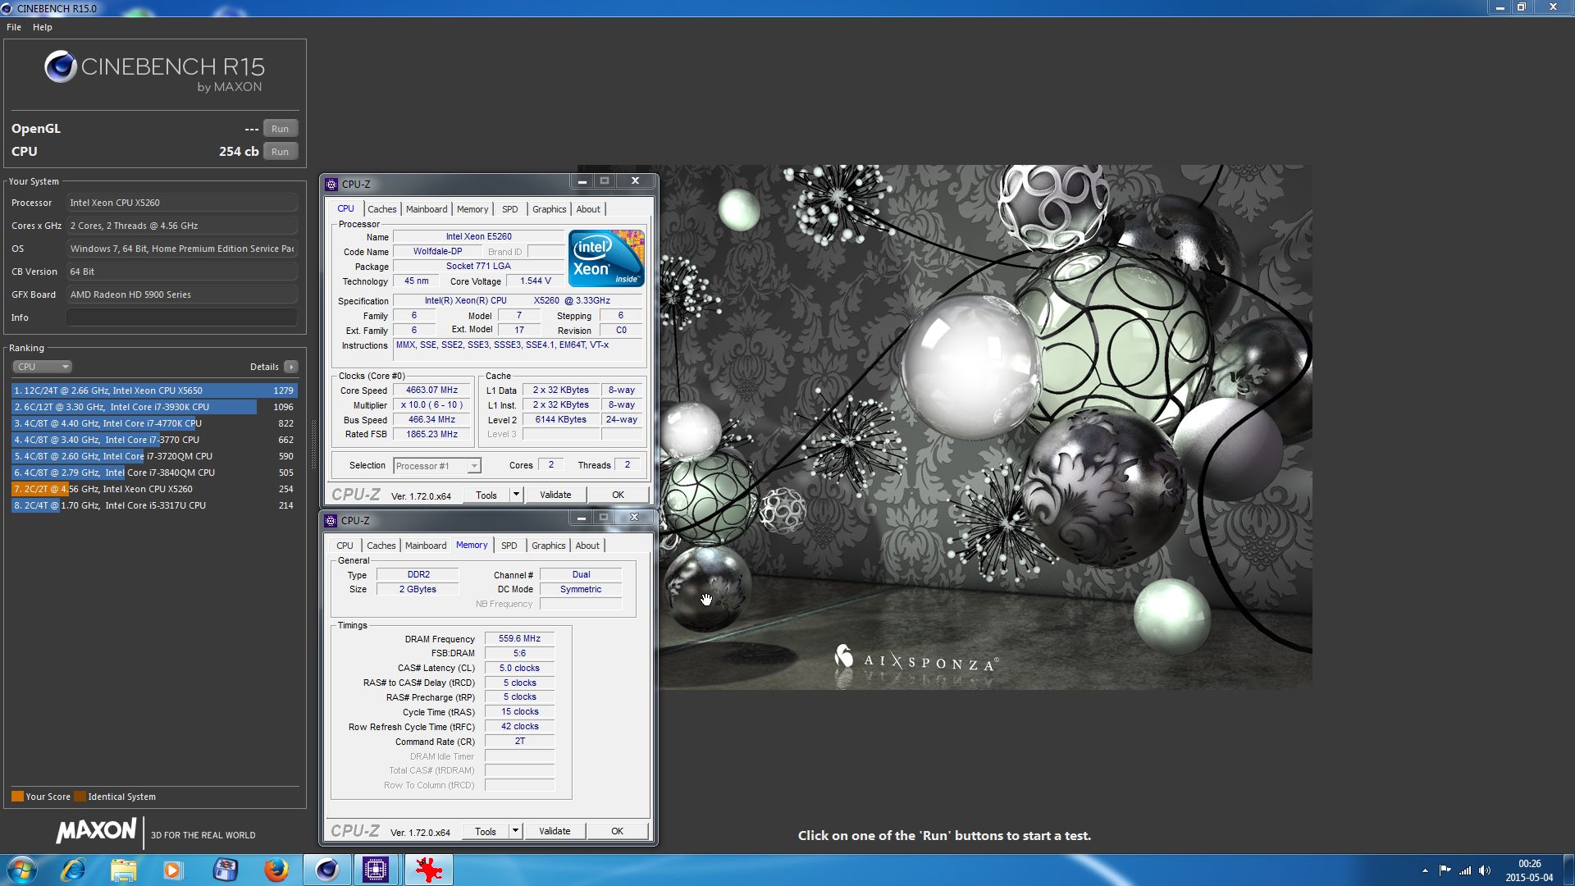
Task: Click Tools button in lower CPU-Z
Action: [486, 831]
